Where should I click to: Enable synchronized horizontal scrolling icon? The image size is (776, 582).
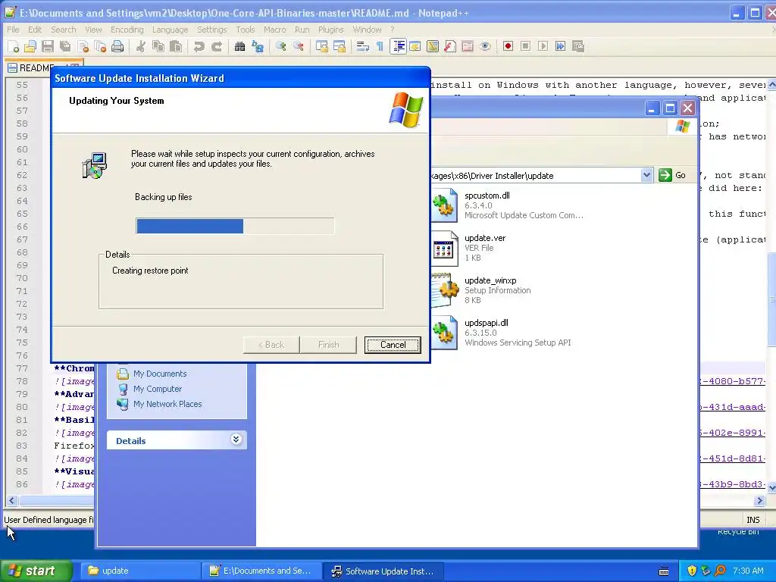click(x=339, y=46)
